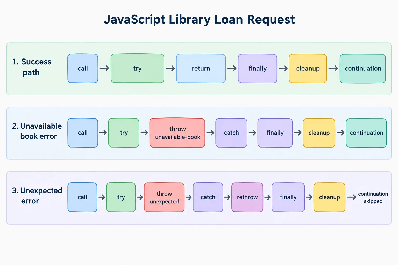Click the yellow 'cleanup' box in row 1
The width and height of the screenshot is (398, 265).
(308, 68)
